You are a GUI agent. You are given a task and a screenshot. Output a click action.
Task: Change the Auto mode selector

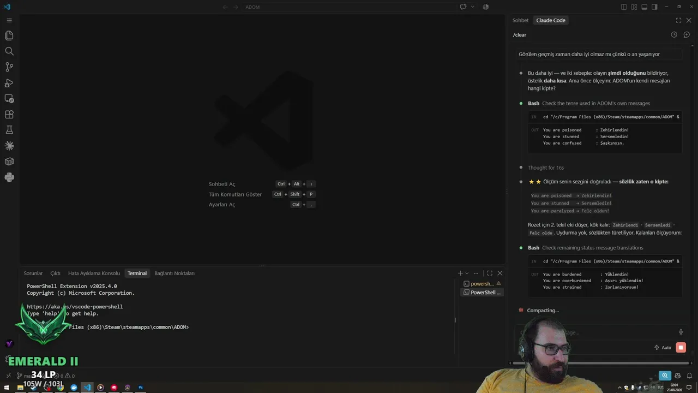[663, 347]
